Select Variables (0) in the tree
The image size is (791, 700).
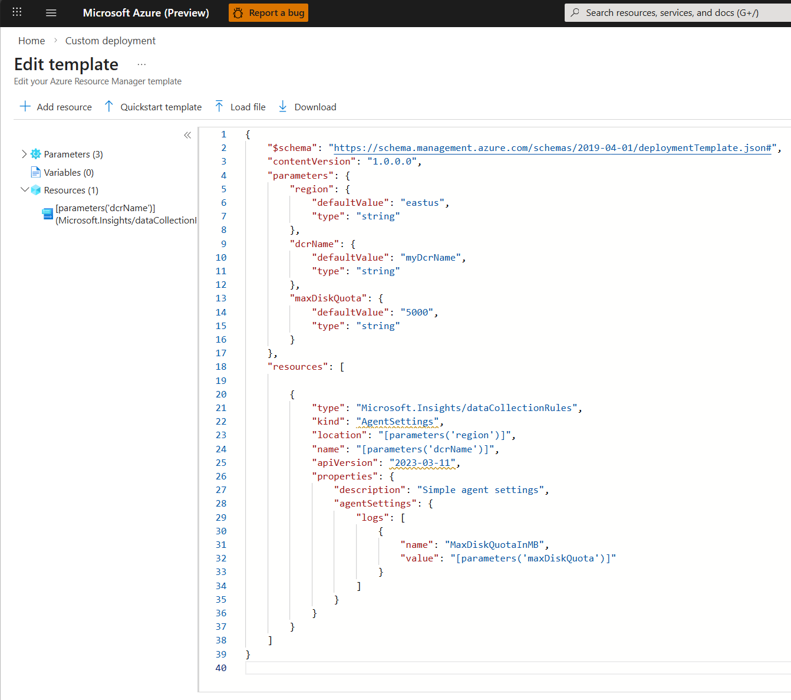68,172
